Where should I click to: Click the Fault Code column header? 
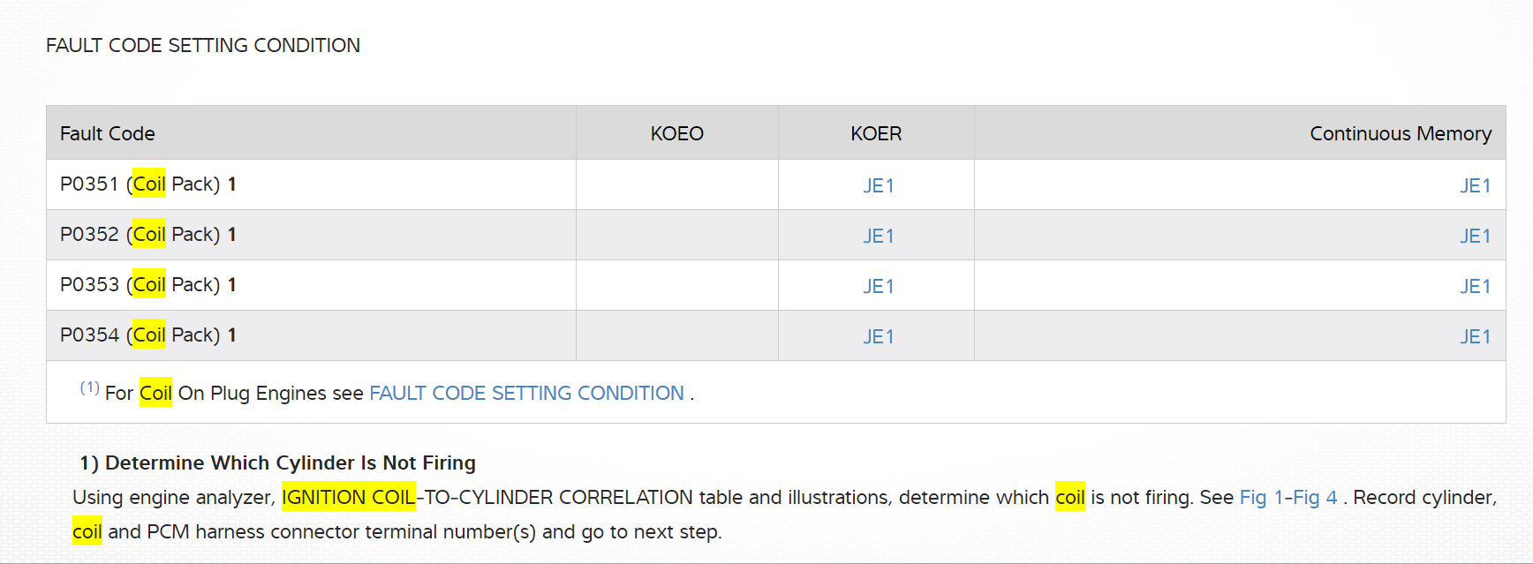[108, 133]
